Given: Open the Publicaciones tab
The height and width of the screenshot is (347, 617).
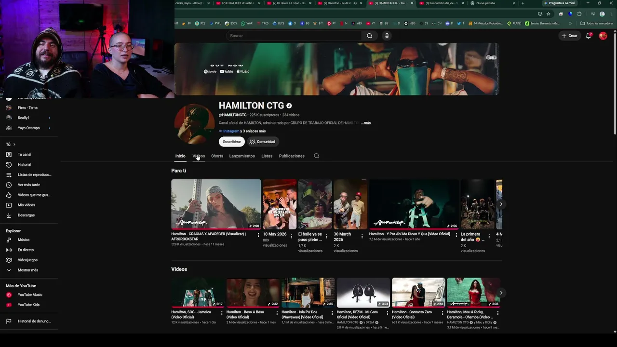Looking at the screenshot, I should [292, 156].
